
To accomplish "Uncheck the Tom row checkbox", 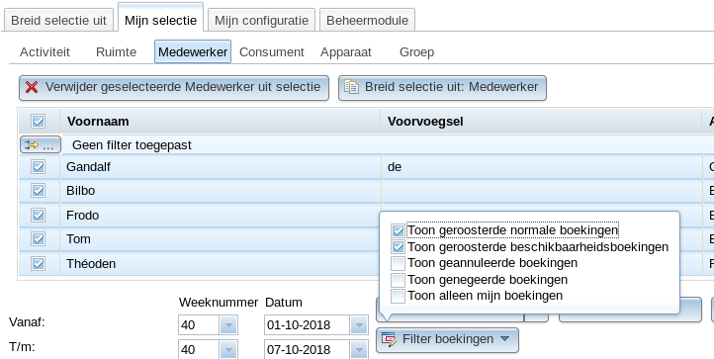I will tap(39, 238).
